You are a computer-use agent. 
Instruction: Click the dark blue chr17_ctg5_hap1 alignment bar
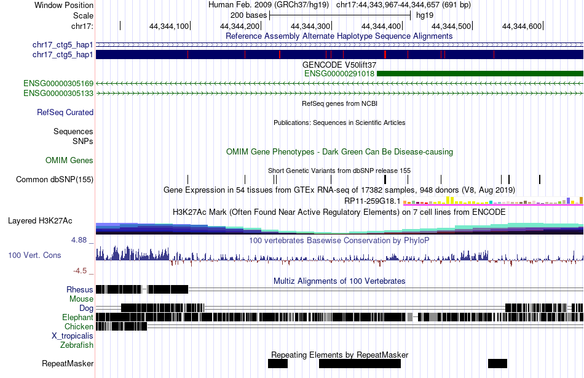pos(339,54)
